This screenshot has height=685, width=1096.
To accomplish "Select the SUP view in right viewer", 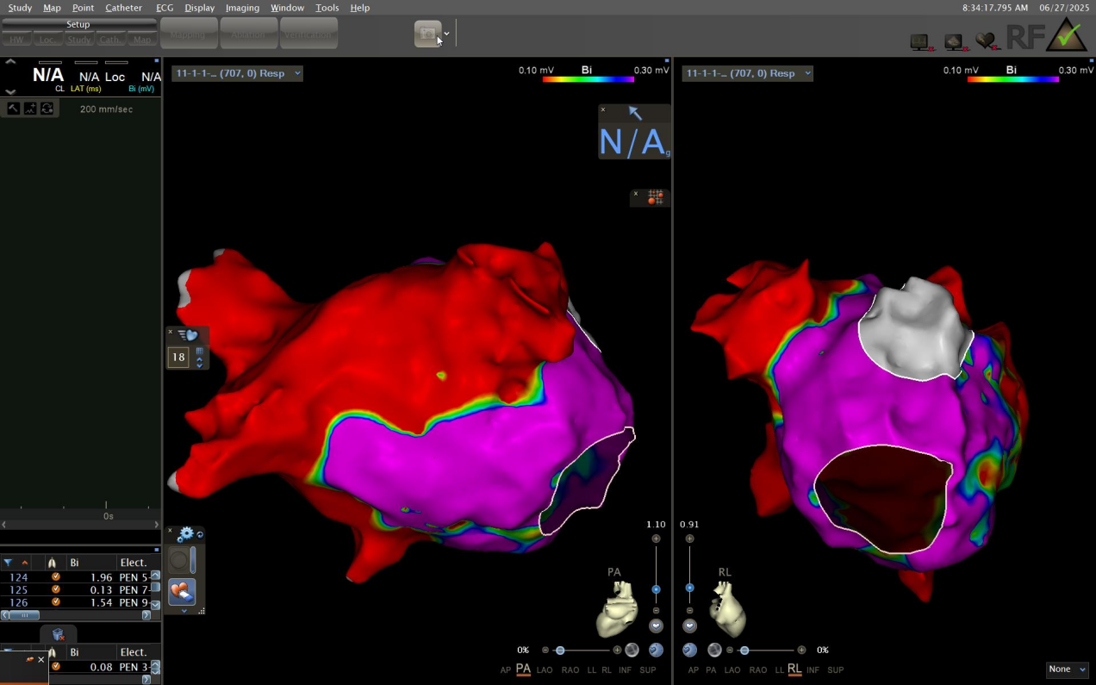I will tap(835, 670).
